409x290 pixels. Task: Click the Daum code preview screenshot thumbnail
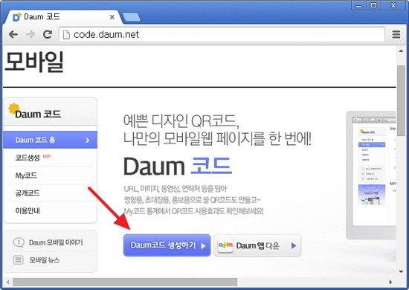click(371, 175)
